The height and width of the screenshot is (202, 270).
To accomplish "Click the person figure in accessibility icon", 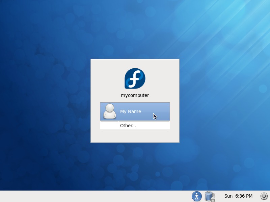I will tap(196, 196).
